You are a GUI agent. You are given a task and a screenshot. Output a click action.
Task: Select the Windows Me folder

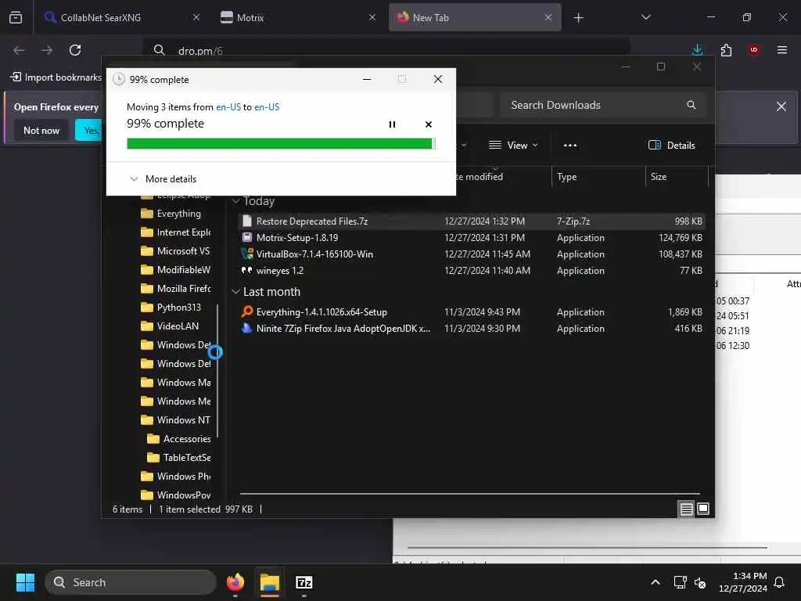pos(176,401)
